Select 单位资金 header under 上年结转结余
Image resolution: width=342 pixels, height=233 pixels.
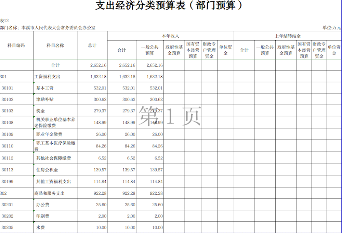[x=334, y=50]
